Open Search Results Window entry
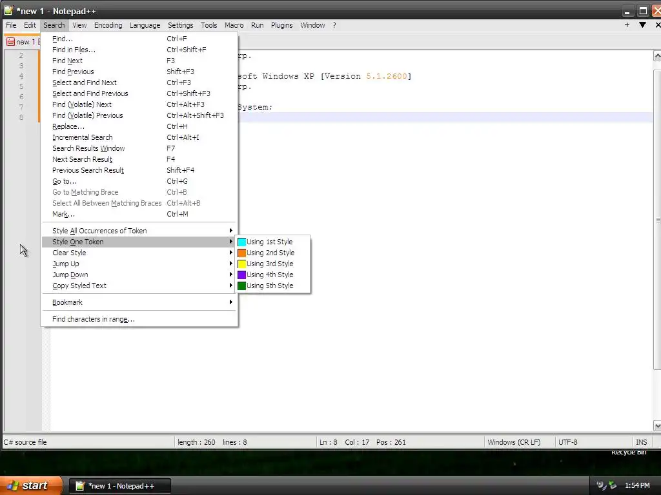This screenshot has height=495, width=661. coord(139,148)
